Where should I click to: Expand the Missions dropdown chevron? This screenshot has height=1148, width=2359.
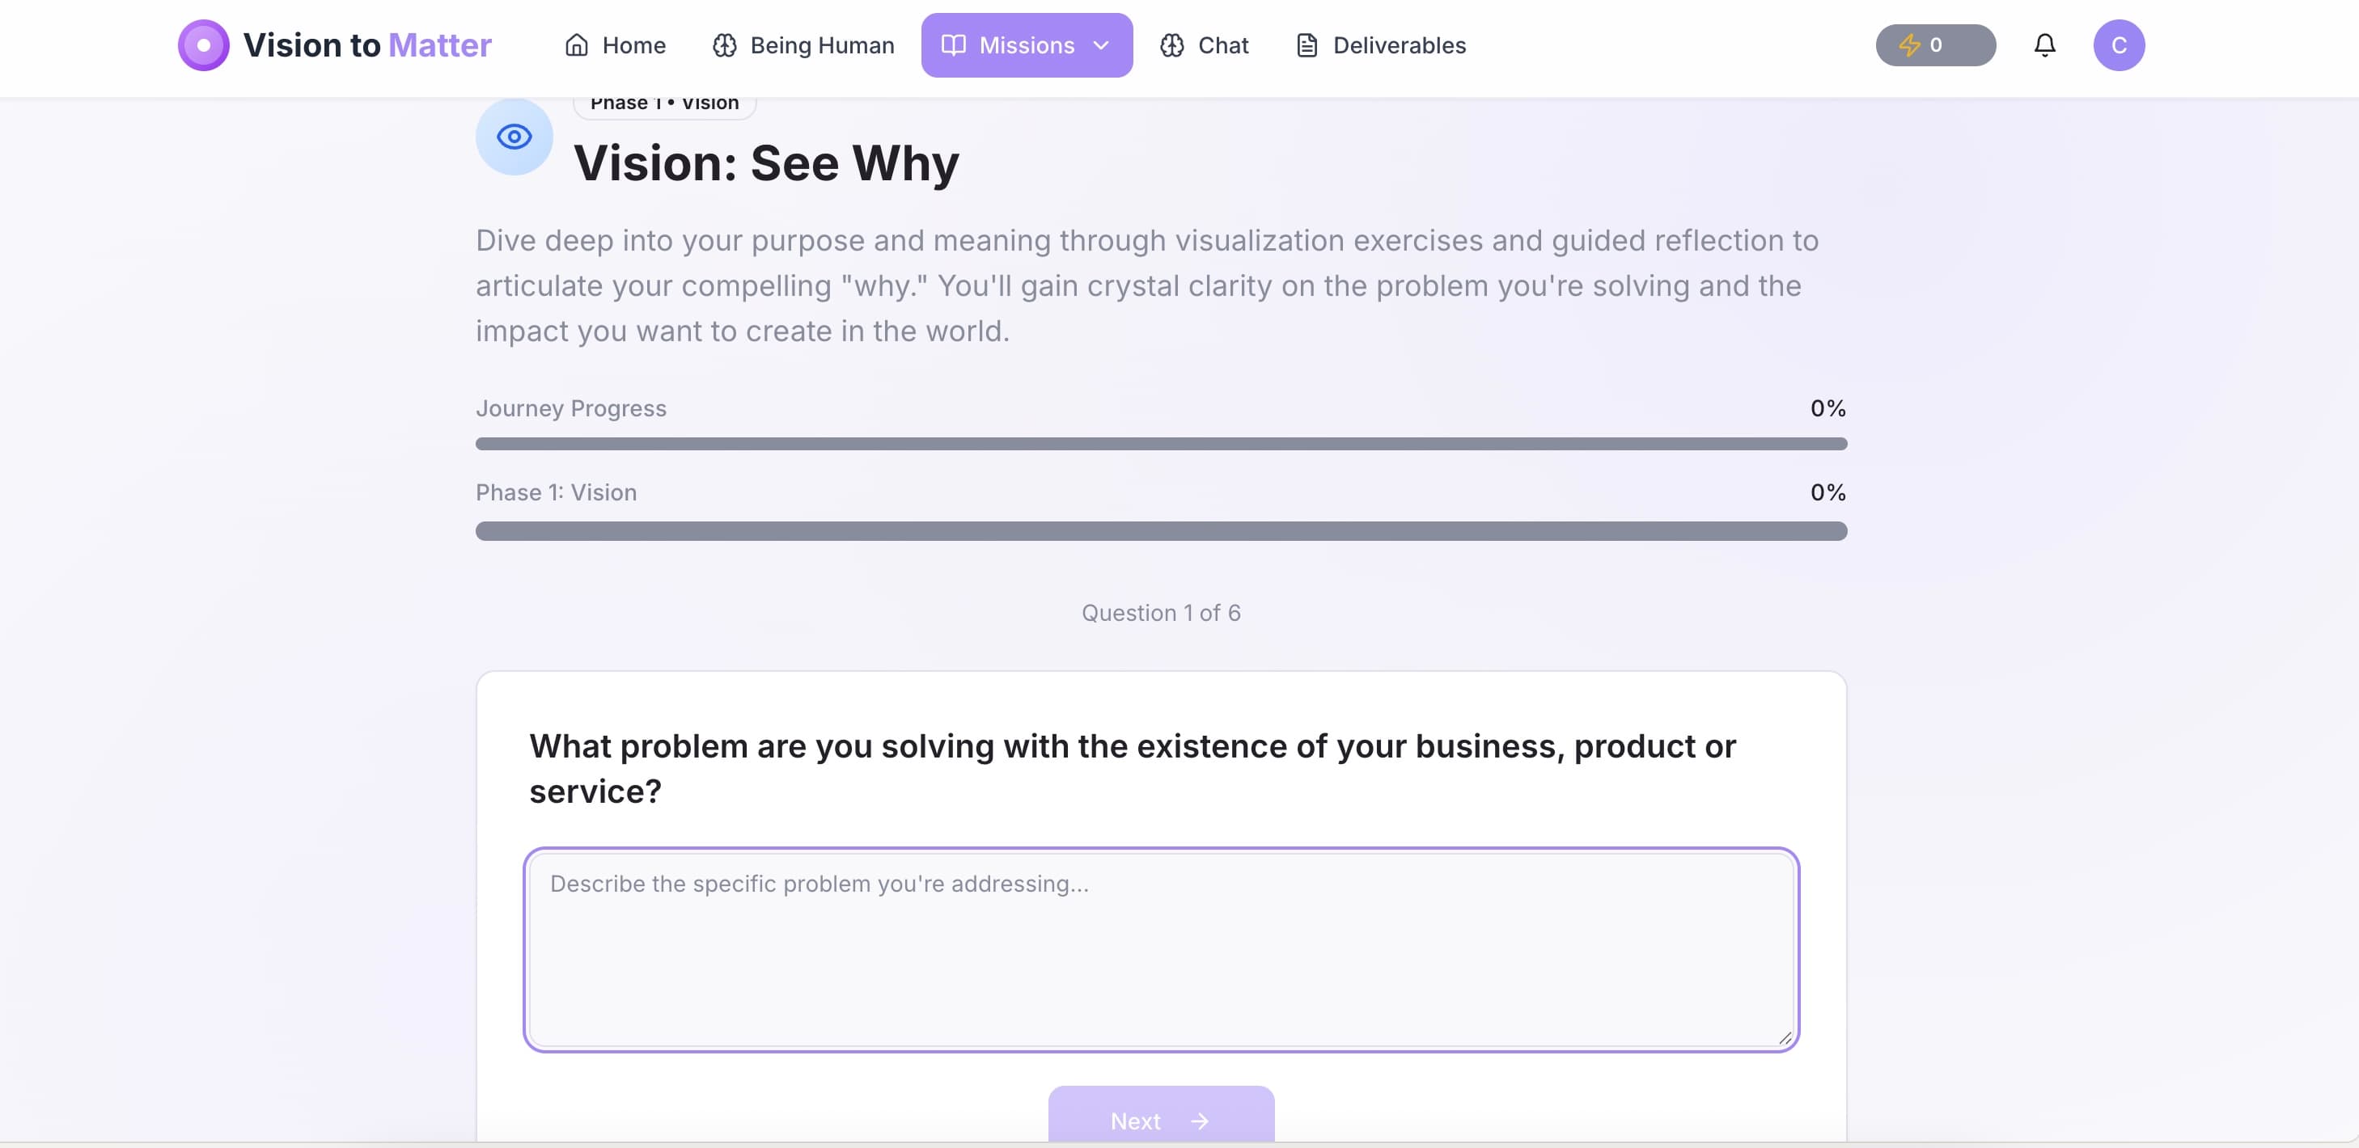click(1102, 44)
